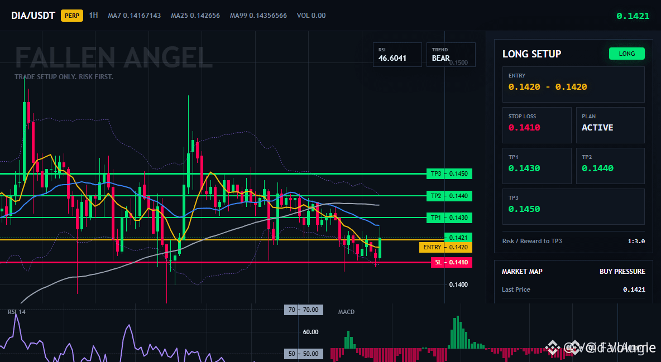
Task: Click the 70 RSI level tag
Action: 304,310
